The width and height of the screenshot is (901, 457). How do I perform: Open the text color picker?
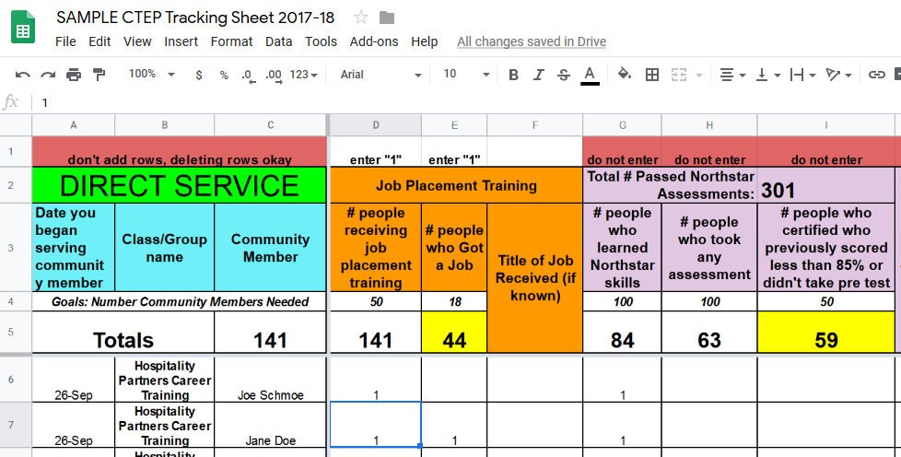[590, 75]
